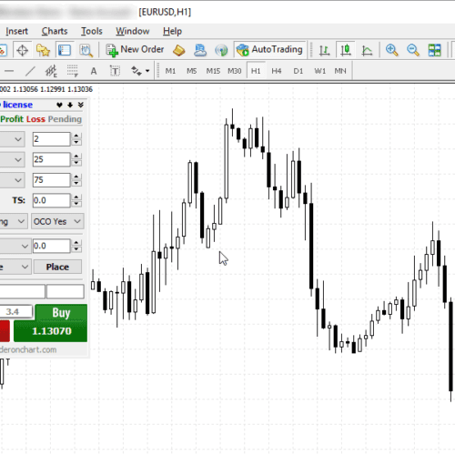Click the Zoom Out magnifier icon

pos(413,50)
